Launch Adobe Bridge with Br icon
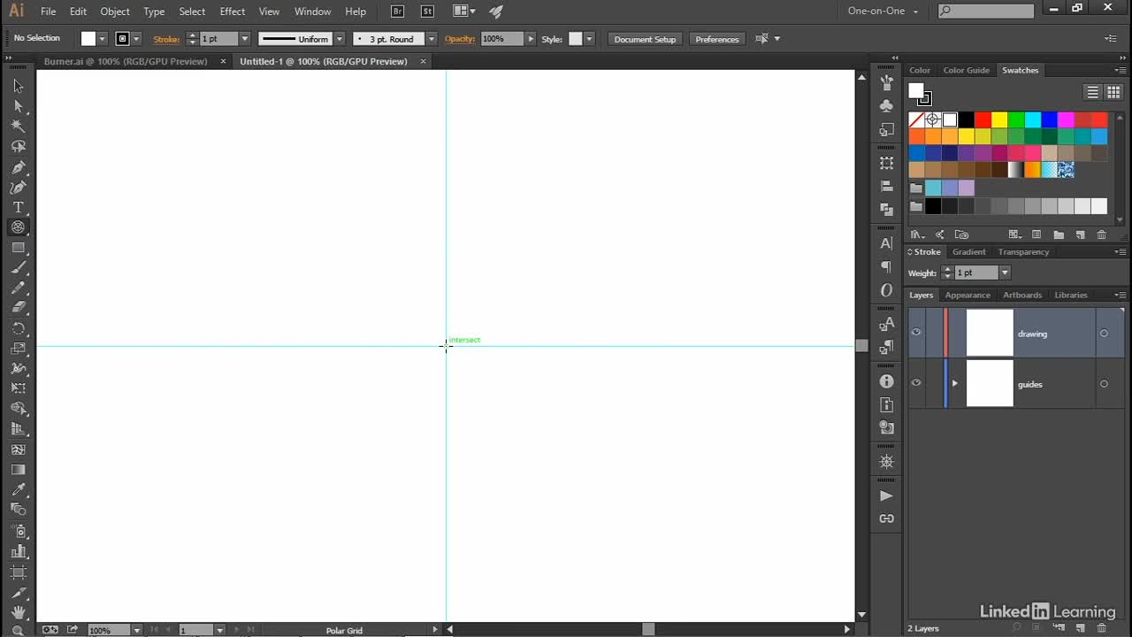 pyautogui.click(x=398, y=12)
